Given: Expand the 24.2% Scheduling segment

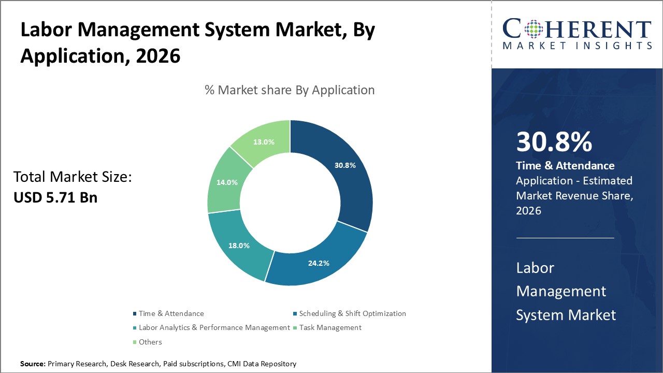Looking at the screenshot, I should (x=320, y=263).
